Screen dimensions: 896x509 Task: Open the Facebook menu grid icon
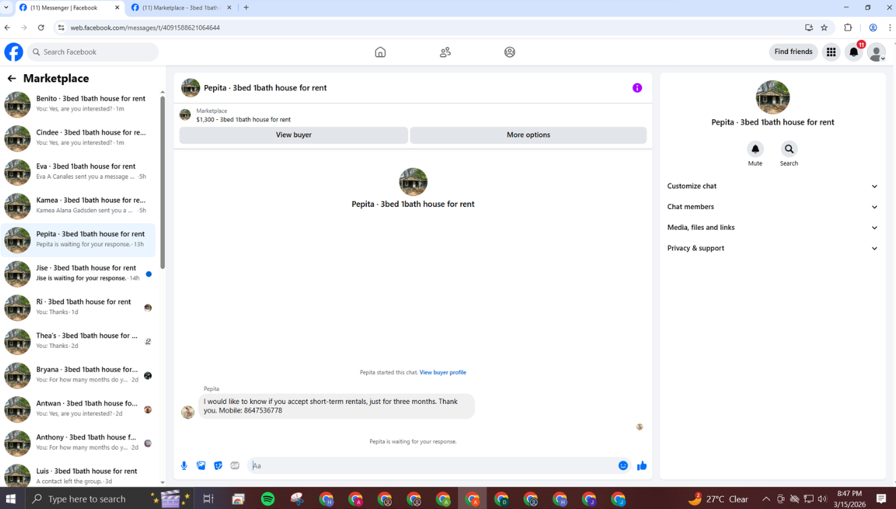(x=831, y=52)
